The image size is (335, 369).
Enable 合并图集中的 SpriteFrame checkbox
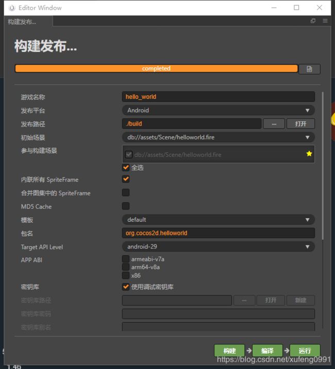(126, 192)
